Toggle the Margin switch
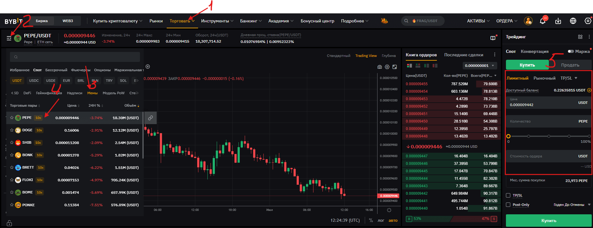The width and height of the screenshot is (593, 228). tap(571, 51)
